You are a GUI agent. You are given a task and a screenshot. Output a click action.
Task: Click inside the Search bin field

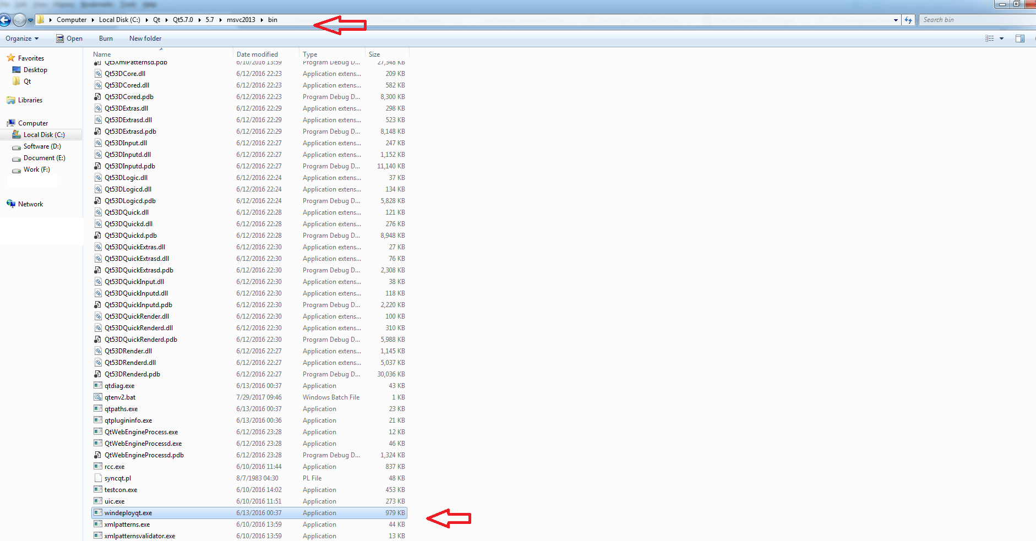coord(974,20)
